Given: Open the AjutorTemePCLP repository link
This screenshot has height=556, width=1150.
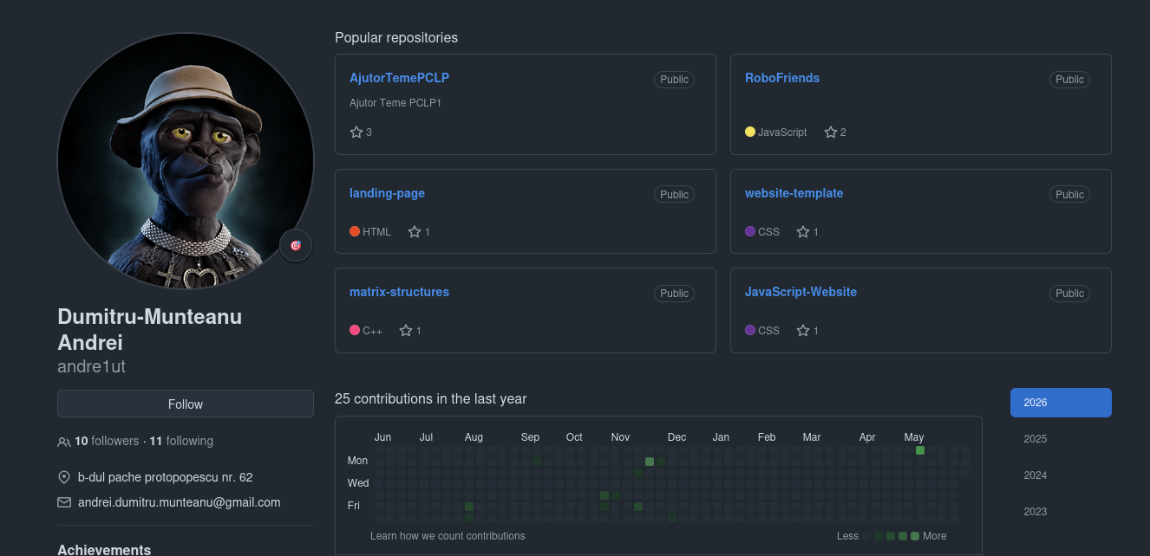Looking at the screenshot, I should [399, 78].
